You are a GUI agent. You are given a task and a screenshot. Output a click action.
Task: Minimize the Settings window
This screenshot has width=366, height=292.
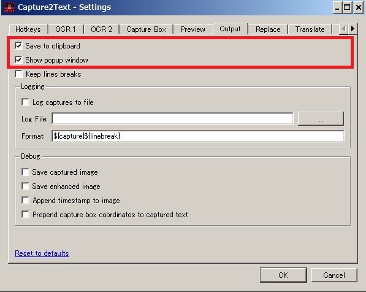(337, 8)
